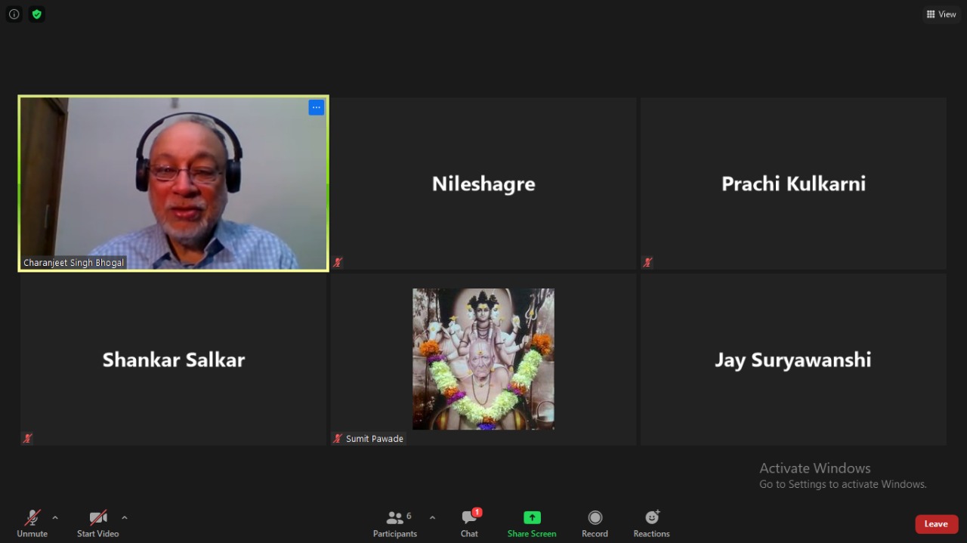The width and height of the screenshot is (967, 543).
Task: Click the Charanjeet Singh Bhogal name label
Action: (x=74, y=263)
